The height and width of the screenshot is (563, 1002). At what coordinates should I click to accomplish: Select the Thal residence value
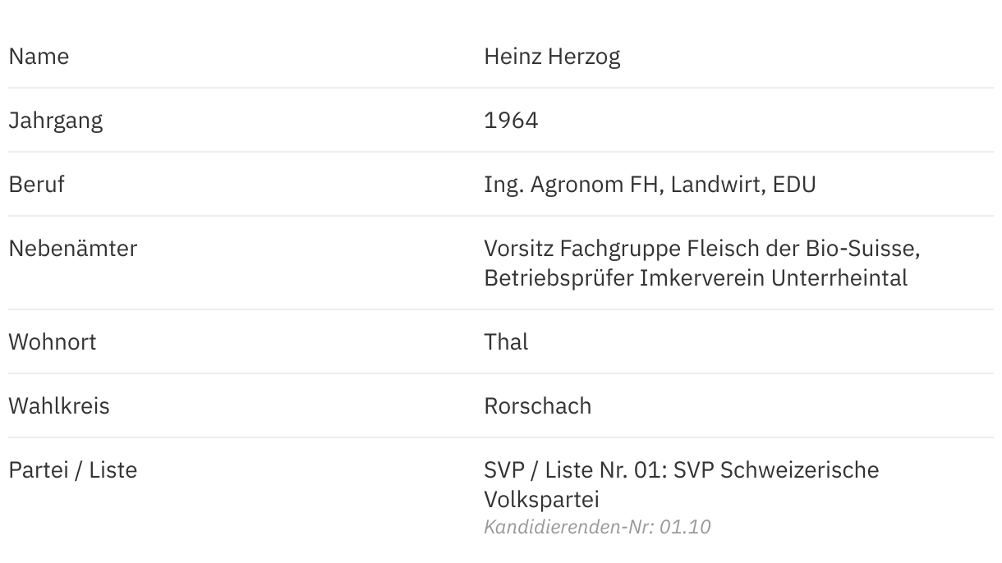tap(506, 342)
